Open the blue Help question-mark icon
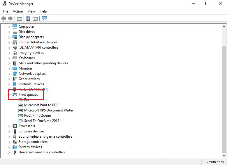The width and height of the screenshot is (227, 165). (28, 18)
